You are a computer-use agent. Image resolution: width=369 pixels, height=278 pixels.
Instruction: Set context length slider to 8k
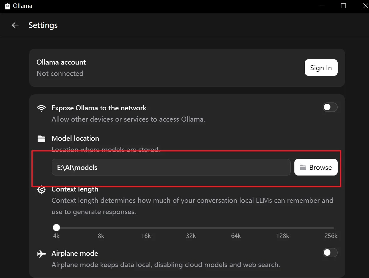click(x=102, y=228)
